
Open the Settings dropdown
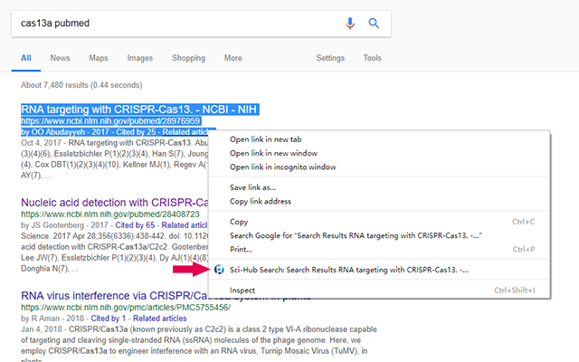pyautogui.click(x=329, y=59)
